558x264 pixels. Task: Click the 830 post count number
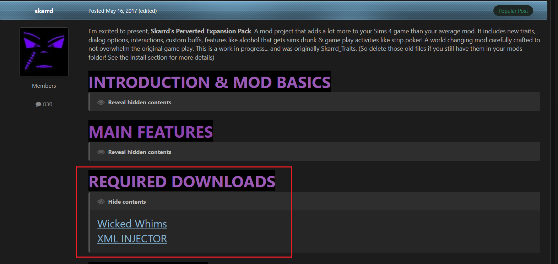(48, 104)
